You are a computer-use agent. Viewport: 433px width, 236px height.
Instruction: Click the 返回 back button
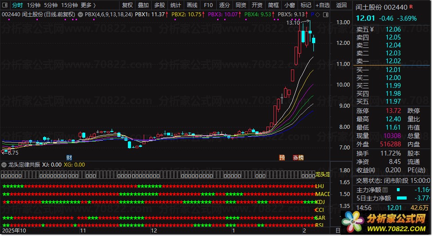click(x=341, y=5)
